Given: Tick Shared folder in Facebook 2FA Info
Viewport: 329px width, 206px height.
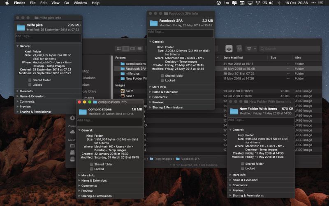Looking at the screenshot, I should tap(162, 76).
